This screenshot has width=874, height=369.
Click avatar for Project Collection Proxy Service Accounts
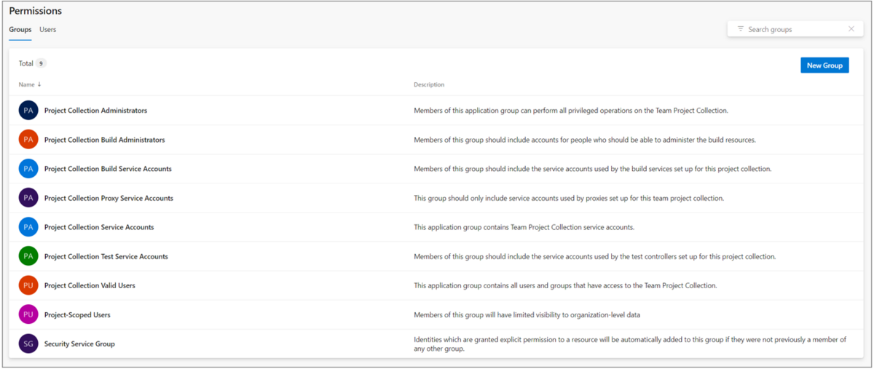point(28,198)
